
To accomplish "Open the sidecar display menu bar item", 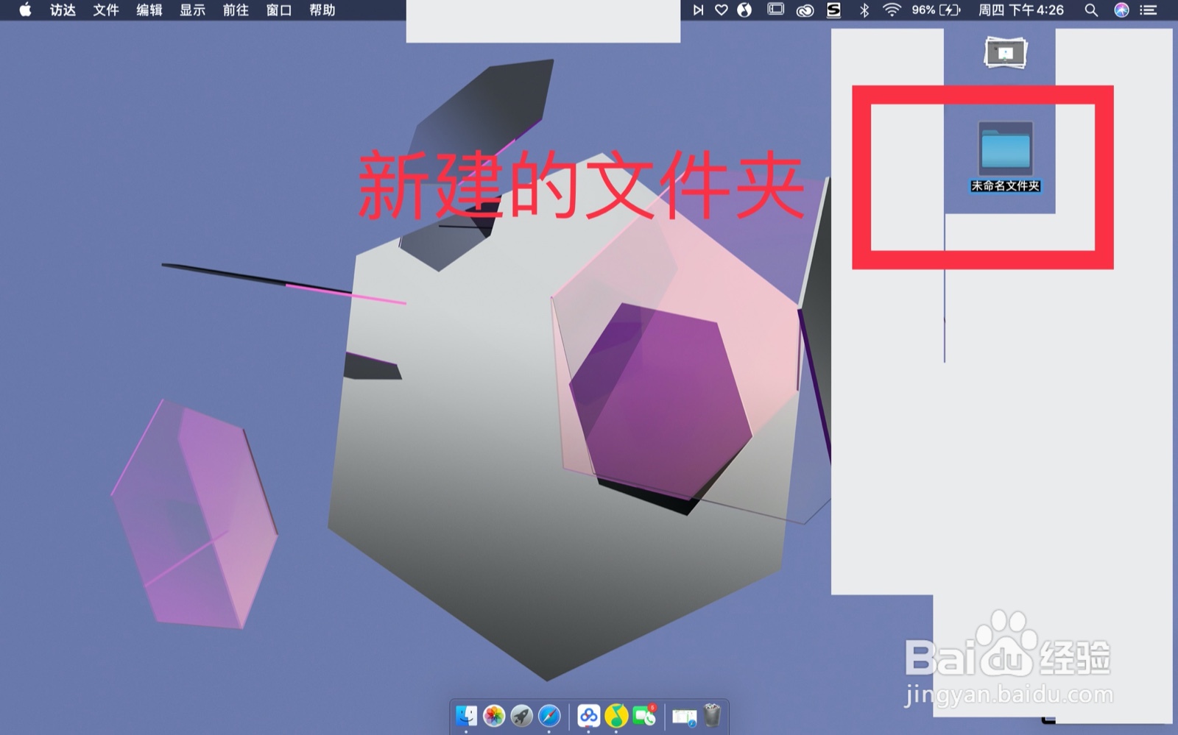I will (x=775, y=10).
